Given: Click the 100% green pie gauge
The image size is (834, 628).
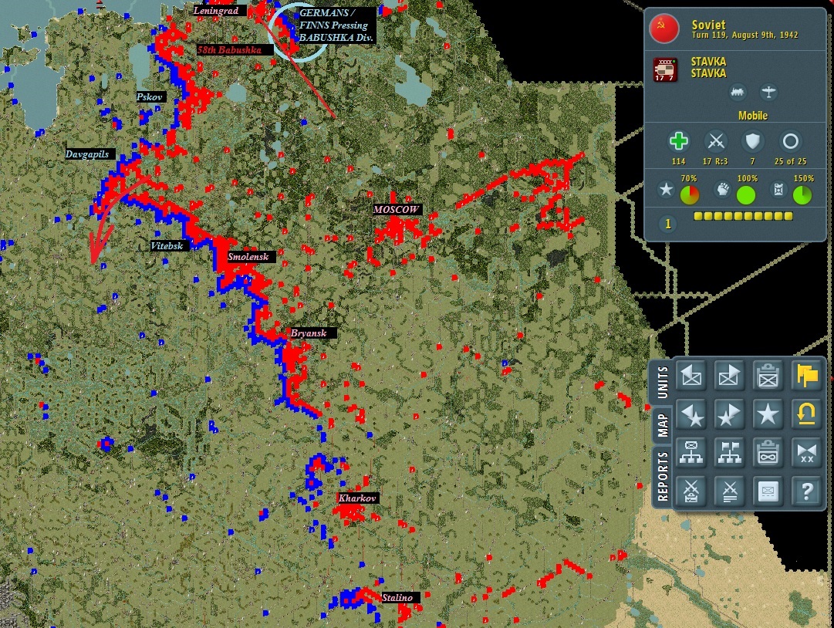Looking at the screenshot, I should (x=746, y=195).
